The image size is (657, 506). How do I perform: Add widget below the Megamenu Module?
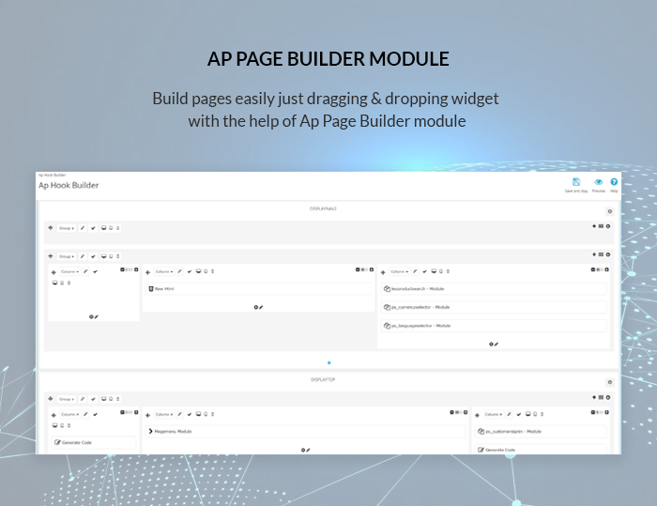[305, 451]
